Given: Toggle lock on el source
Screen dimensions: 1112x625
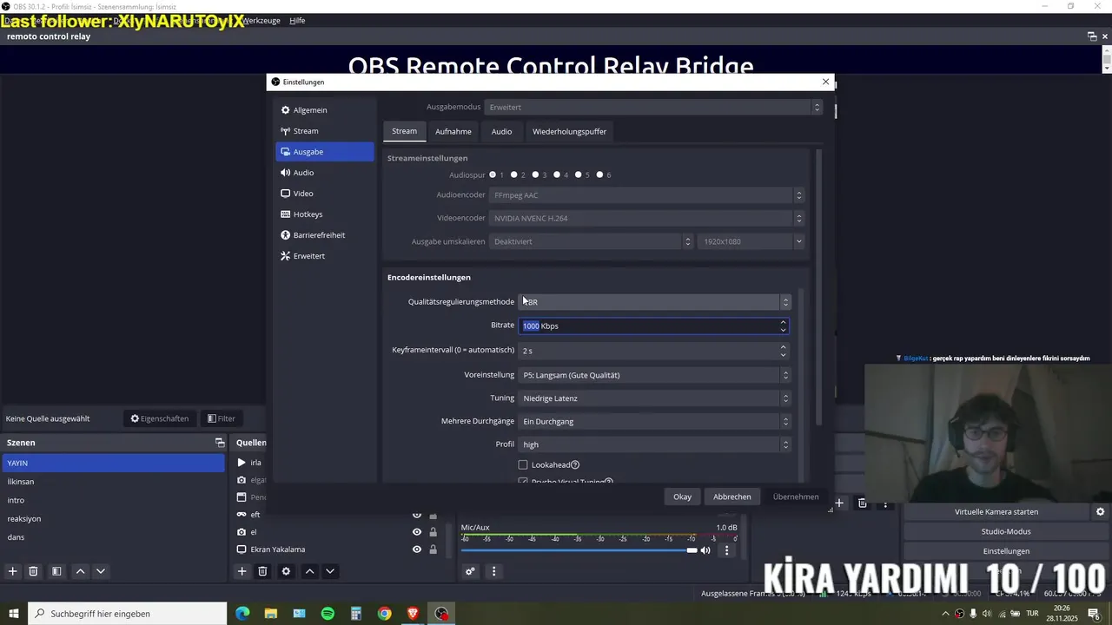Looking at the screenshot, I should 433,532.
